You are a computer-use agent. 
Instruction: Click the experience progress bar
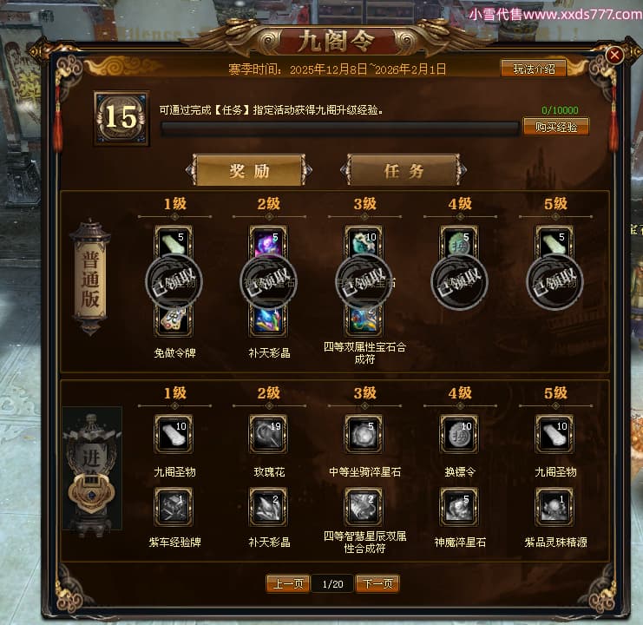pyautogui.click(x=339, y=128)
